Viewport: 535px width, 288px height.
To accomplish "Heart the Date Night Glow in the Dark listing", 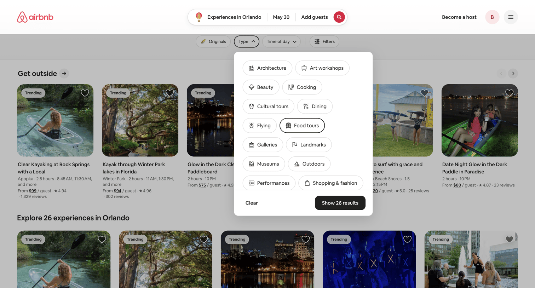I will click(x=509, y=93).
